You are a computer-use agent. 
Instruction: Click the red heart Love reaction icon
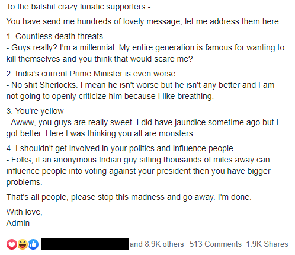pyautogui.click(x=12, y=244)
